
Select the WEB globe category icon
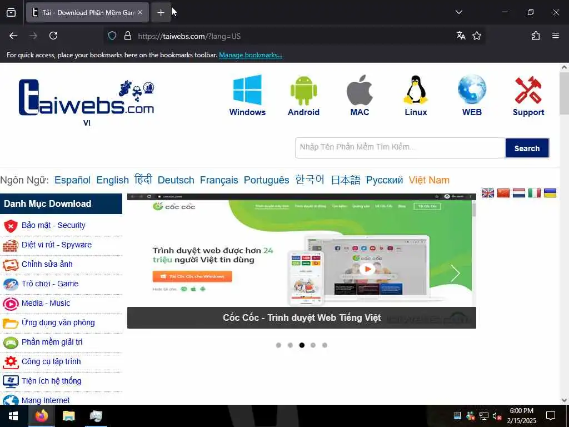[x=472, y=90]
